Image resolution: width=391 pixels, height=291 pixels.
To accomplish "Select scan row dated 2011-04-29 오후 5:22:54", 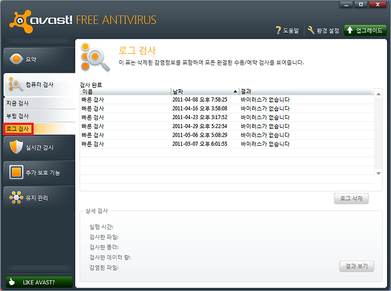I will click(227, 126).
